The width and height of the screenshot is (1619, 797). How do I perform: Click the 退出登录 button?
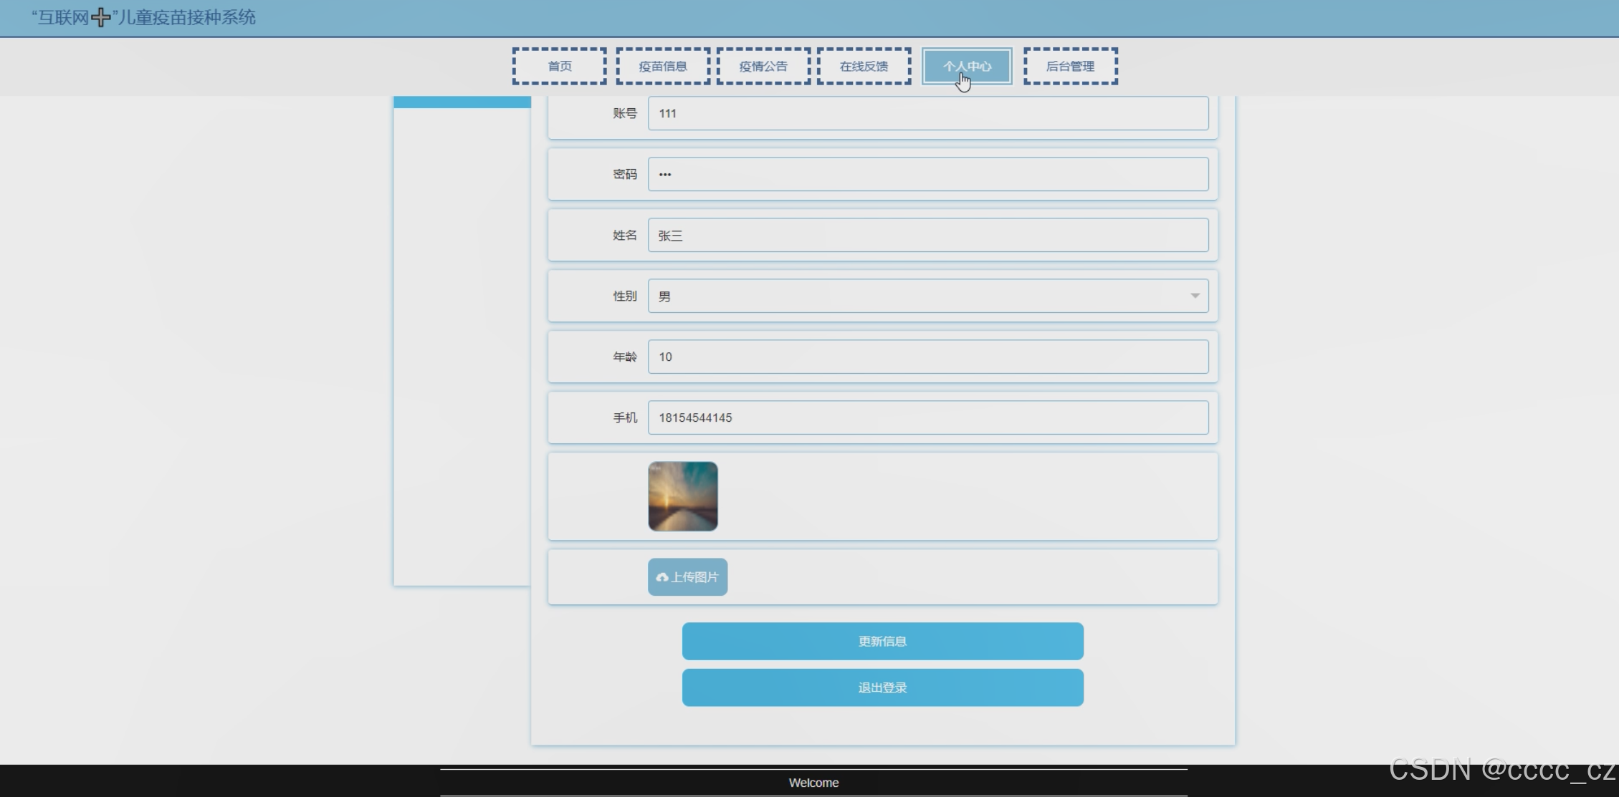coord(882,687)
